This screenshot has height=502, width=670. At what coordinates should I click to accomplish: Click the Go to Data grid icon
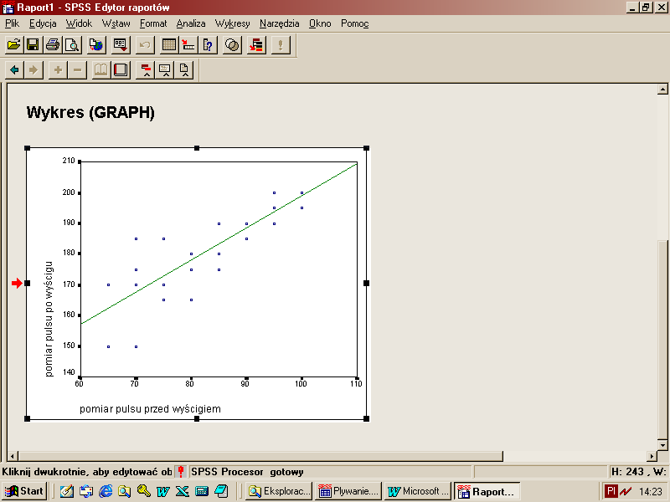click(x=169, y=44)
